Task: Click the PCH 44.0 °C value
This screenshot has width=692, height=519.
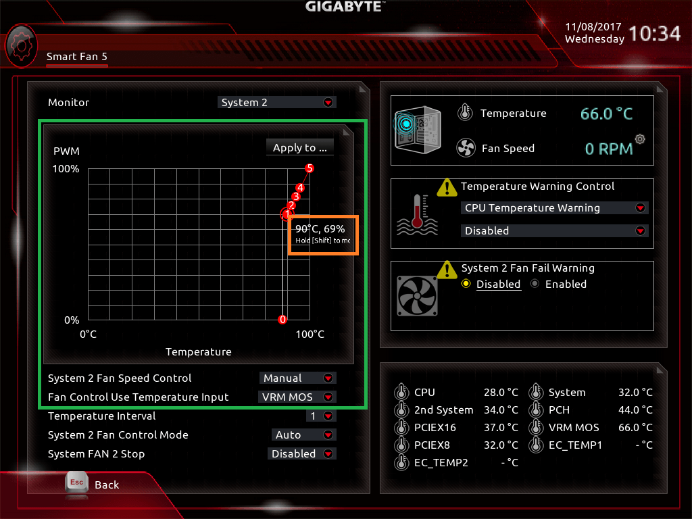Action: 635,410
